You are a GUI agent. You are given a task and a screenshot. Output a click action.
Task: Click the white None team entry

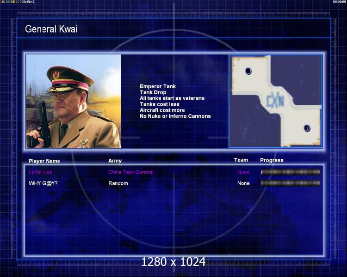[x=243, y=183]
